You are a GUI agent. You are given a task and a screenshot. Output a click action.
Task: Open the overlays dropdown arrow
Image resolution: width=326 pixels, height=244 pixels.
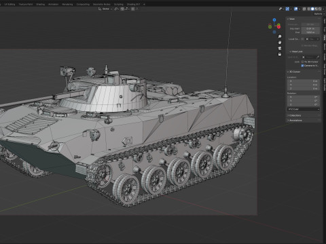click(x=300, y=9)
